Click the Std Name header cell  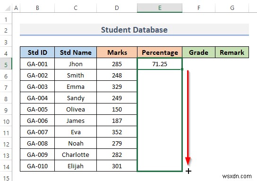(x=76, y=52)
